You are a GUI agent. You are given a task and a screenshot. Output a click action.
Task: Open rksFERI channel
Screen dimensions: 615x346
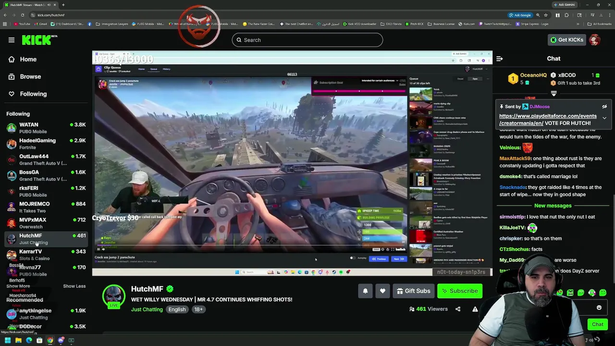[x=46, y=191]
